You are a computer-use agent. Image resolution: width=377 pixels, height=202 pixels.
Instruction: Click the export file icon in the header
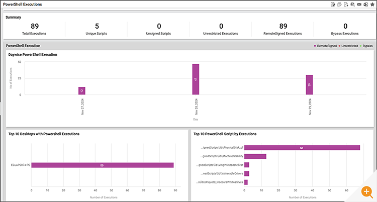(346, 5)
